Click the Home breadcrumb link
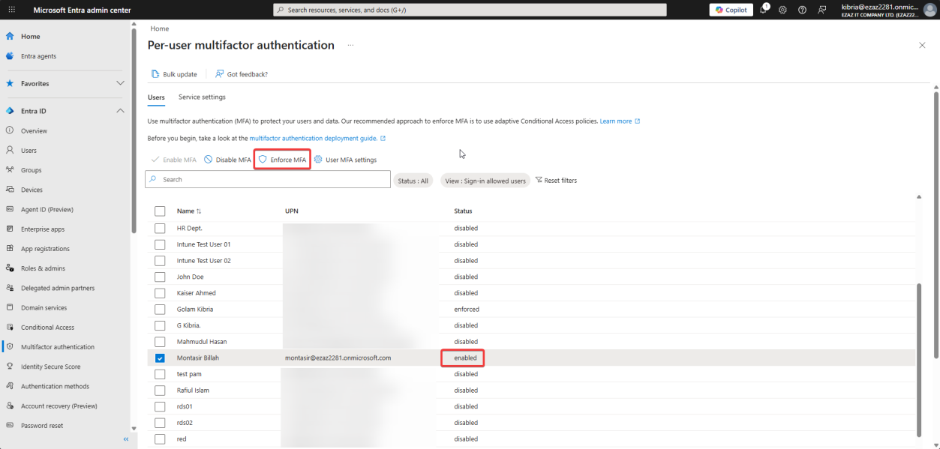940x449 pixels. click(159, 28)
